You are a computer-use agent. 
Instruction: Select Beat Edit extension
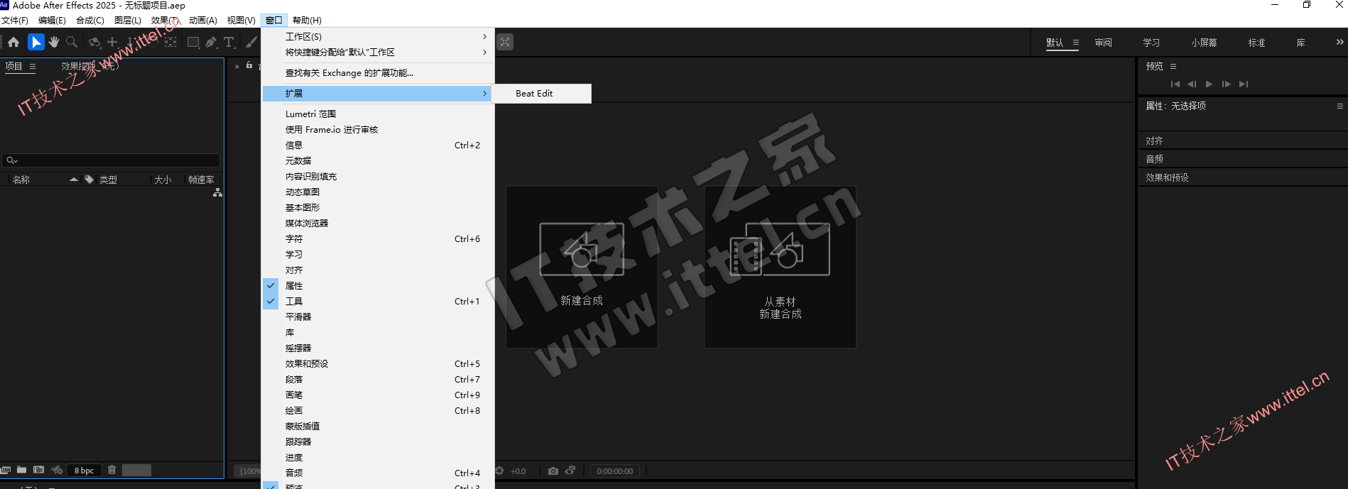coord(542,93)
